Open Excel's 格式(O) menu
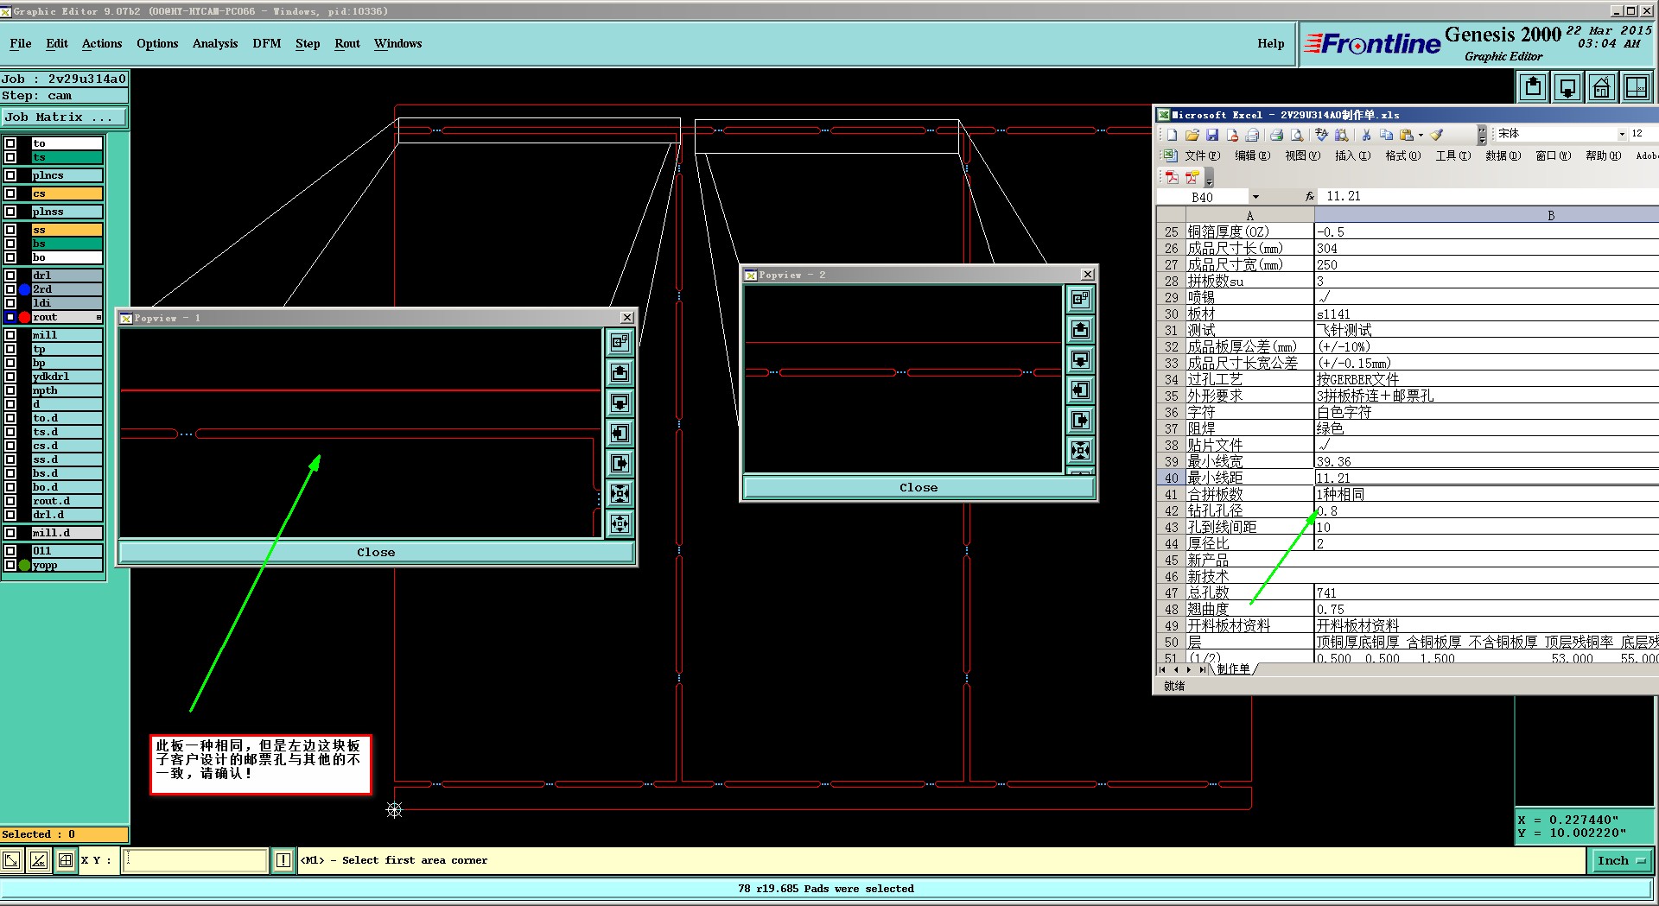The height and width of the screenshot is (906, 1659). 1402,155
